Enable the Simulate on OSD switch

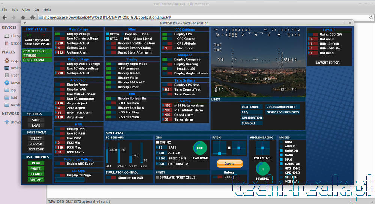111,177
